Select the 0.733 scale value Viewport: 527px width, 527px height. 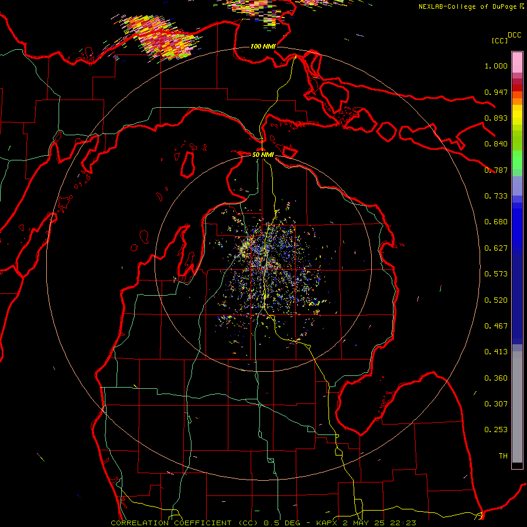point(496,196)
